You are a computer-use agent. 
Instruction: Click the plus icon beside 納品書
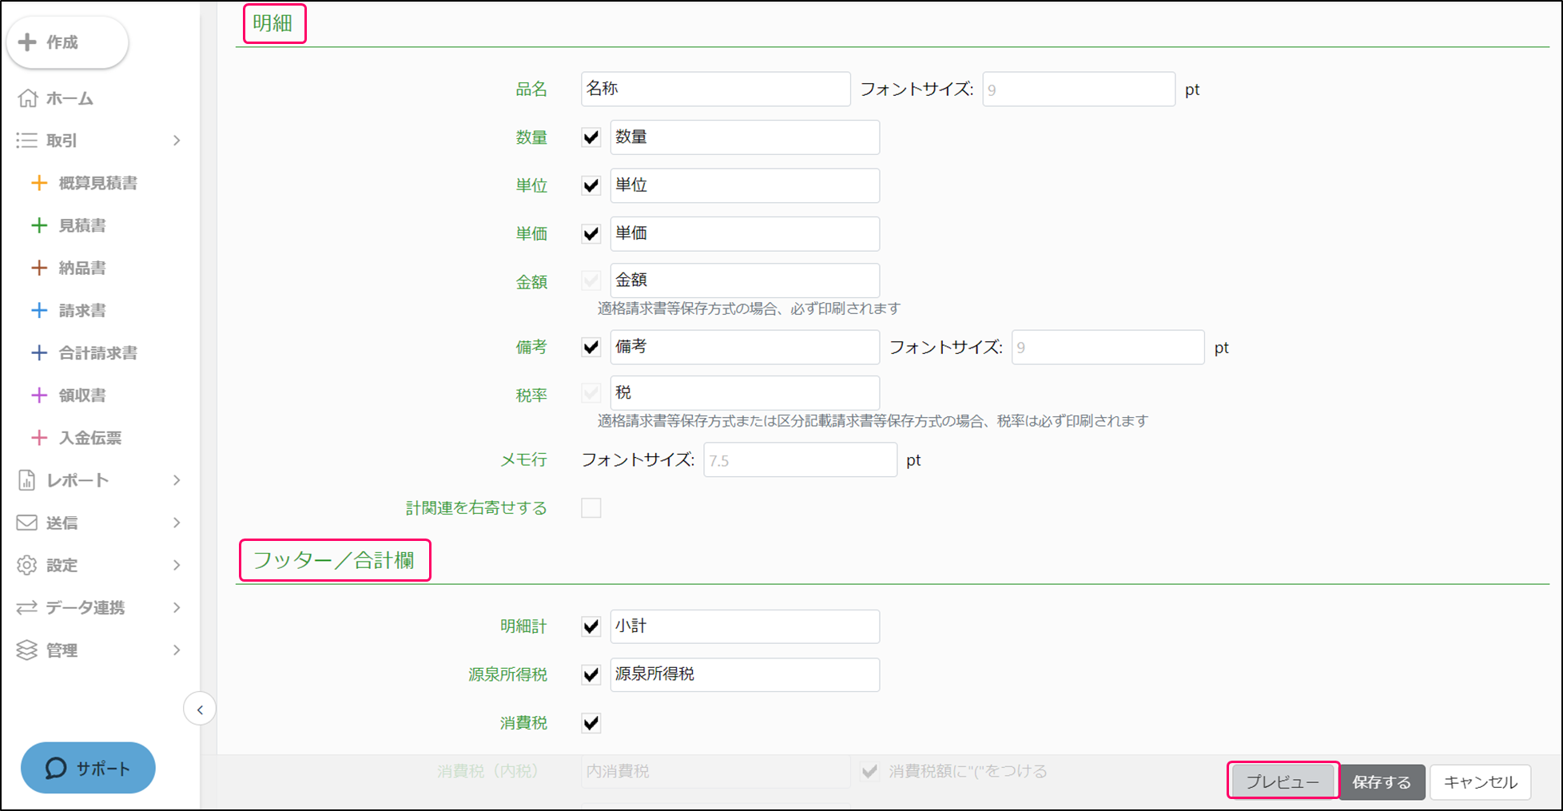38,268
